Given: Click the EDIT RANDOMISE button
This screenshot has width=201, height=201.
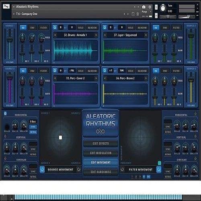Looking at the screenshot, I should [101, 172].
